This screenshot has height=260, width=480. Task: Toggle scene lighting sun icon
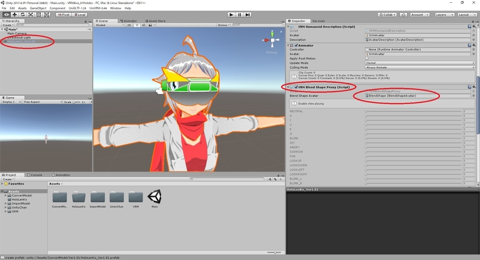tap(137, 25)
